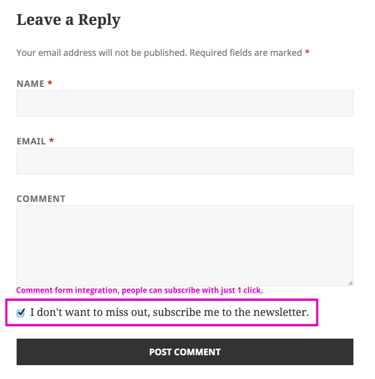The width and height of the screenshot is (375, 379).
Task: Click the red asterisk beside NAME
Action: click(50, 84)
